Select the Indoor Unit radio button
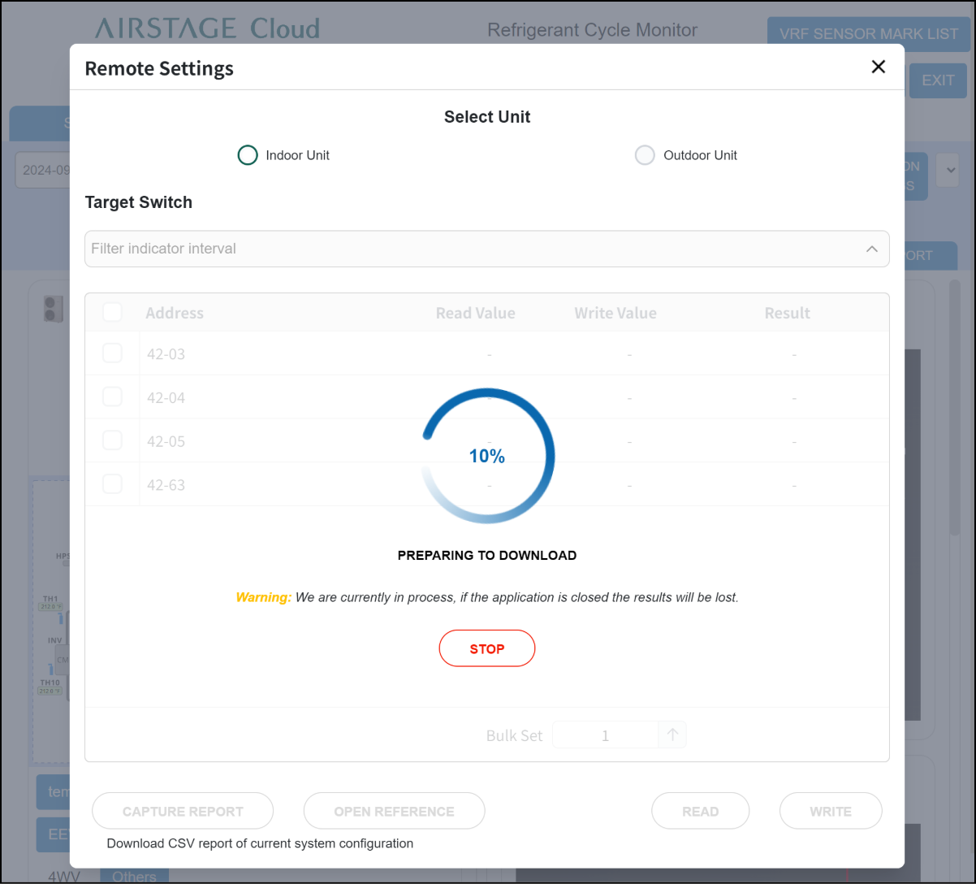This screenshot has width=976, height=884. [x=248, y=155]
